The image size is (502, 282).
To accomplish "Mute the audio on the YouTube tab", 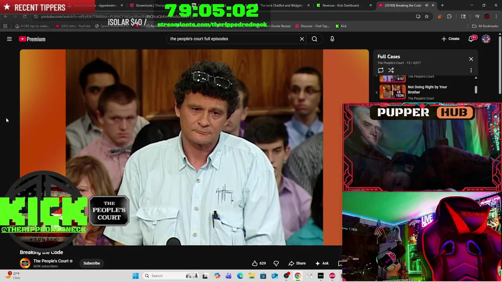I will pyautogui.click(x=426, y=5).
